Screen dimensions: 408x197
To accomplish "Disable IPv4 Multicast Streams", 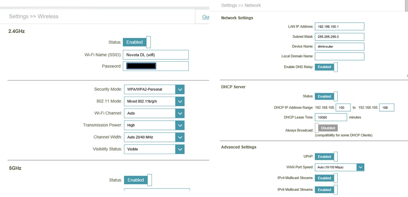I will pos(326,178).
